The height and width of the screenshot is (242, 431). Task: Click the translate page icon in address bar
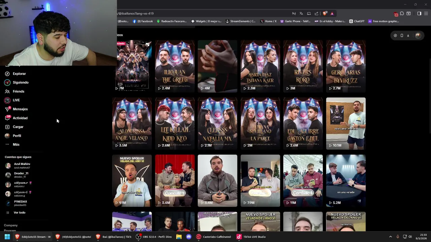coord(301,13)
